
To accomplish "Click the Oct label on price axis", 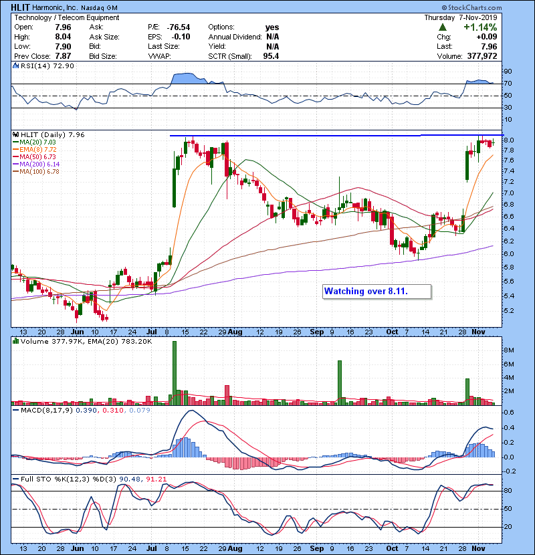I will pos(392,332).
